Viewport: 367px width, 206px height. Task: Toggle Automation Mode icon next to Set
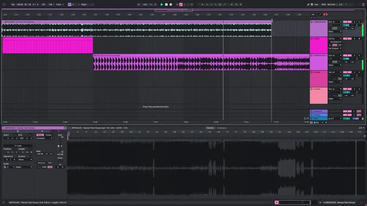coord(320,15)
